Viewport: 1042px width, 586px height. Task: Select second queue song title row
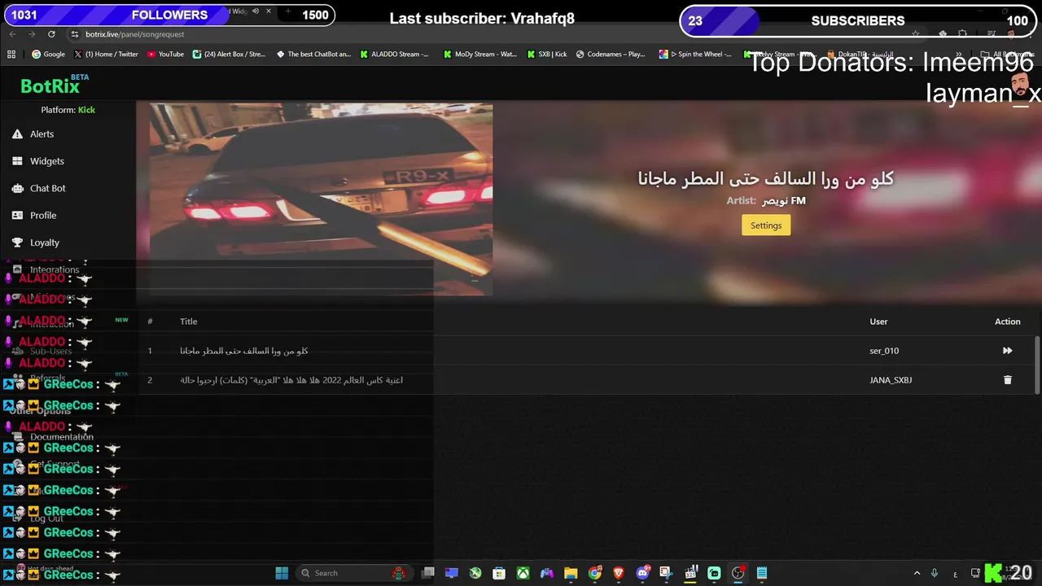(x=291, y=380)
